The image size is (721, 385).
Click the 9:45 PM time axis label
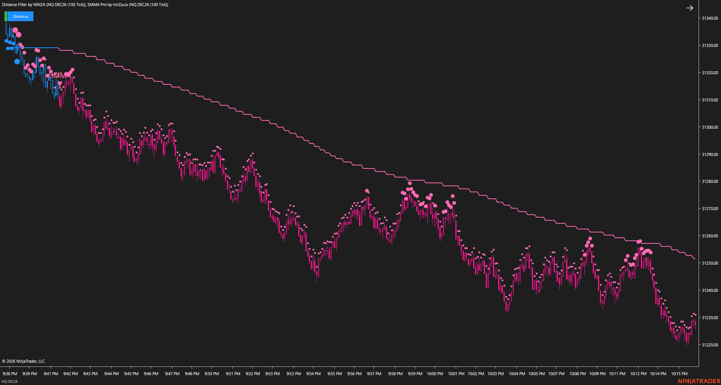coord(131,374)
